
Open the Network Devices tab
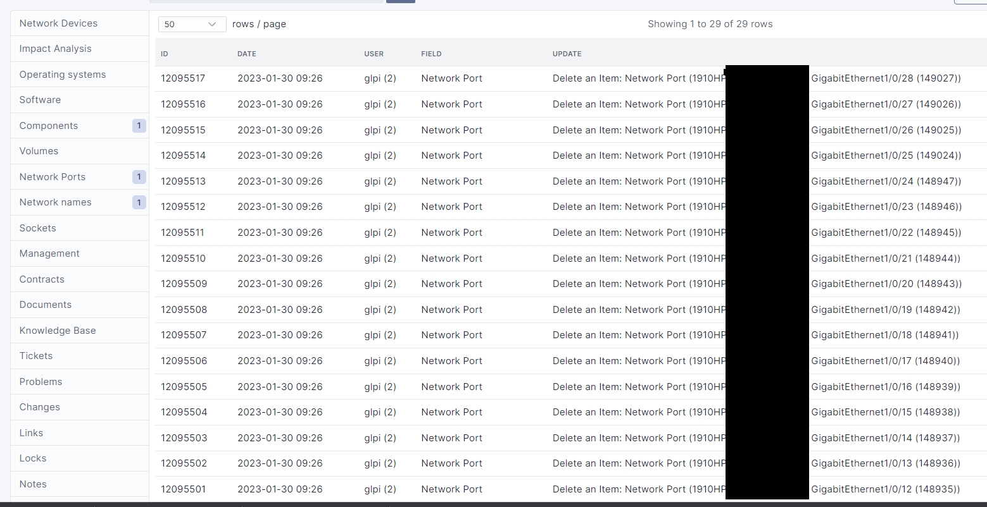(x=58, y=23)
